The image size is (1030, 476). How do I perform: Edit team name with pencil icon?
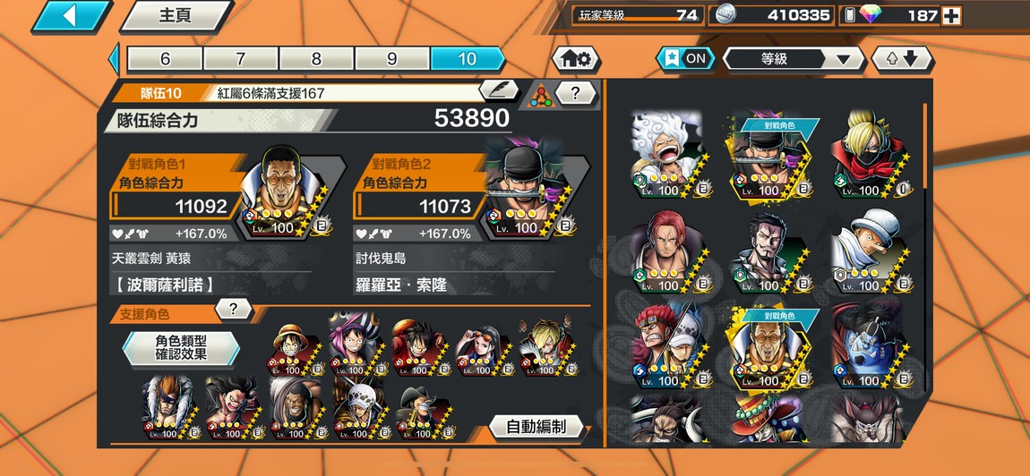pos(499,90)
